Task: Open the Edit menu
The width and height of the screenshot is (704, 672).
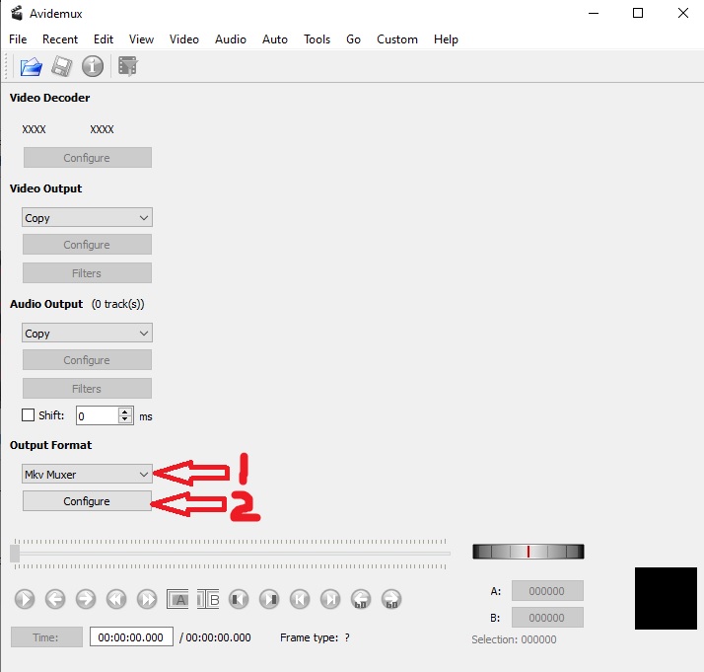Action: click(104, 39)
